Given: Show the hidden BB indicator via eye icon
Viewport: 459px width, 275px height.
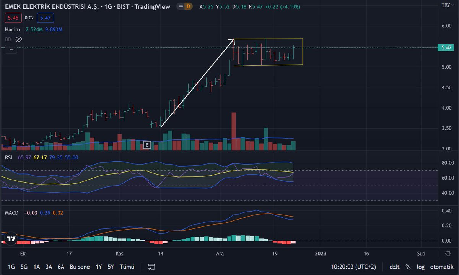Looking at the screenshot, I should pos(19,39).
